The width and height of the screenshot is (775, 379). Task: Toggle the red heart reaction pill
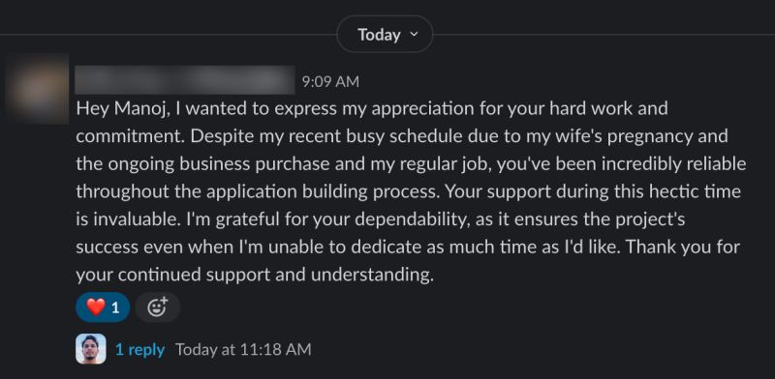click(103, 307)
